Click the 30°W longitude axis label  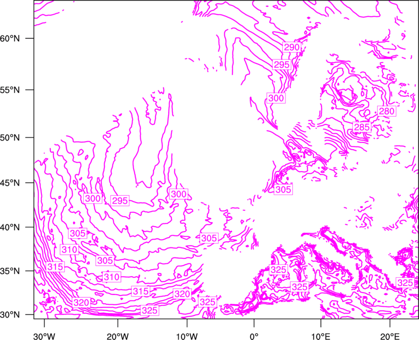click(45, 336)
